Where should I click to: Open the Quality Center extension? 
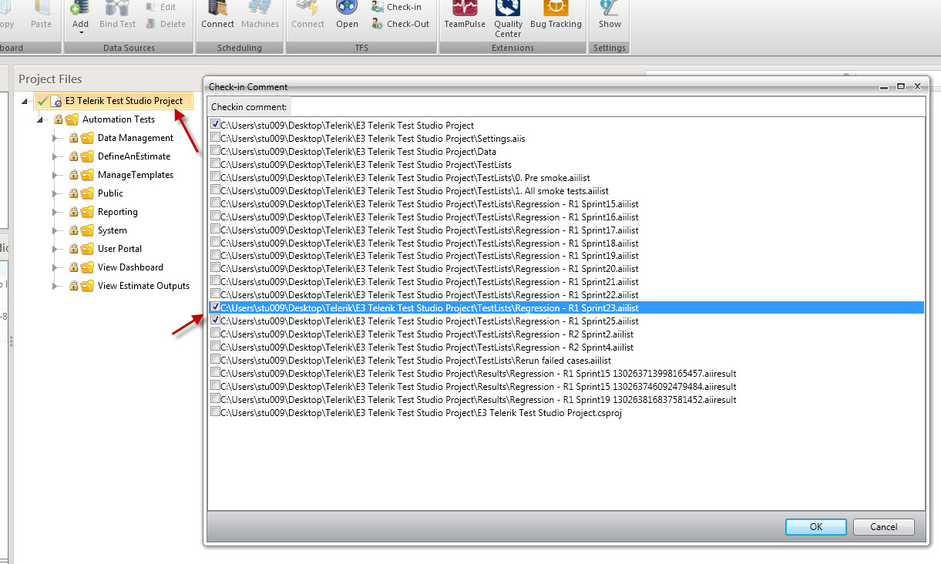pos(508,18)
